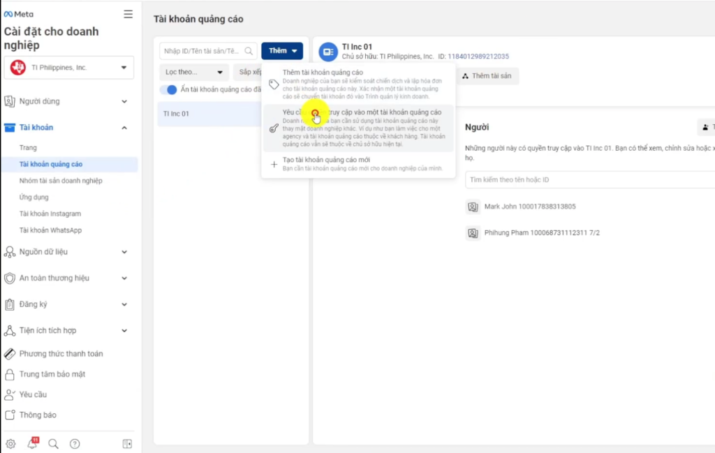Collapse the sidebar with hamburger menu icon

pos(128,14)
